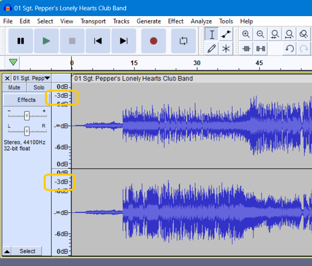Viewport: 312px width, 266px height.
Task: Solo the Sgt. Pepper track
Action: point(39,87)
